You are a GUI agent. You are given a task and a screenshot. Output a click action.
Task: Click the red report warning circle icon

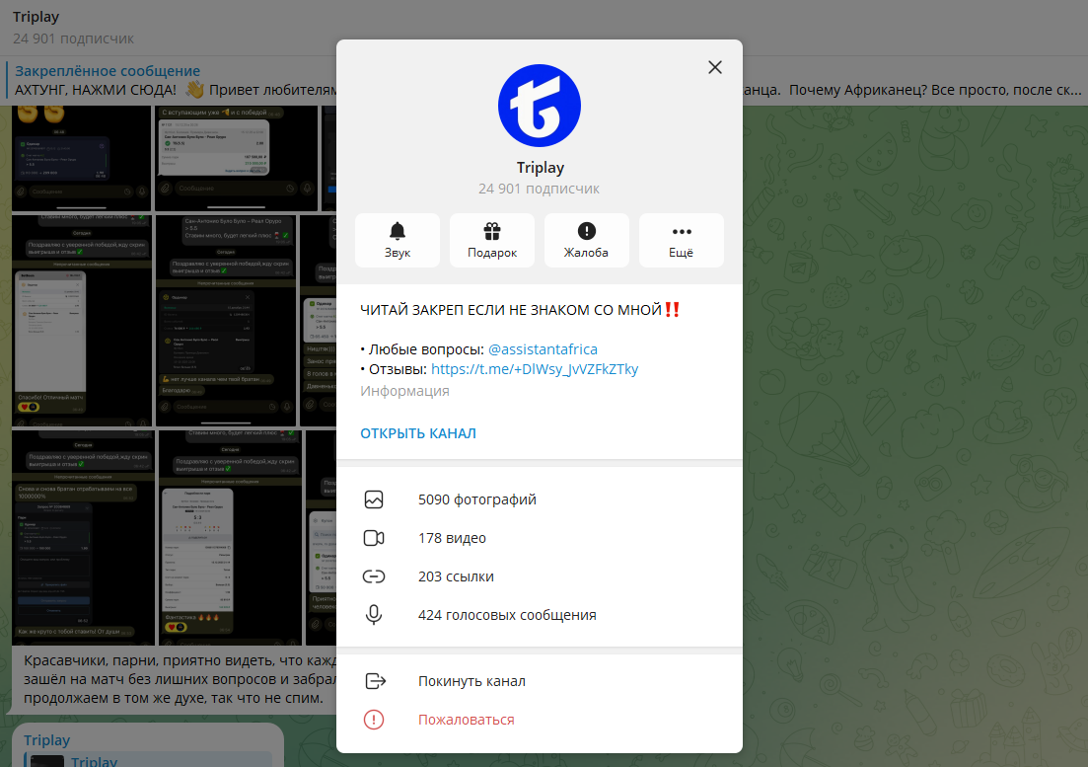click(x=374, y=720)
